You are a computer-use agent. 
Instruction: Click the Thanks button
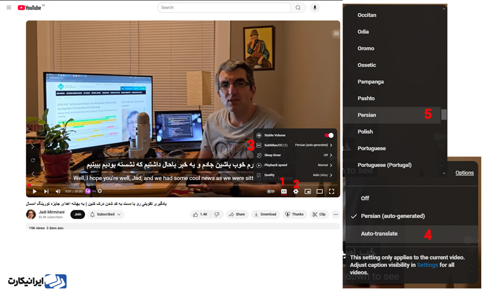pyautogui.click(x=295, y=214)
